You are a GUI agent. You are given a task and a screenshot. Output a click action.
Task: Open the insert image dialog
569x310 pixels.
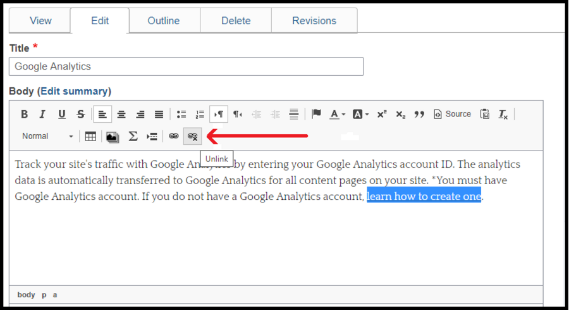[x=113, y=136]
